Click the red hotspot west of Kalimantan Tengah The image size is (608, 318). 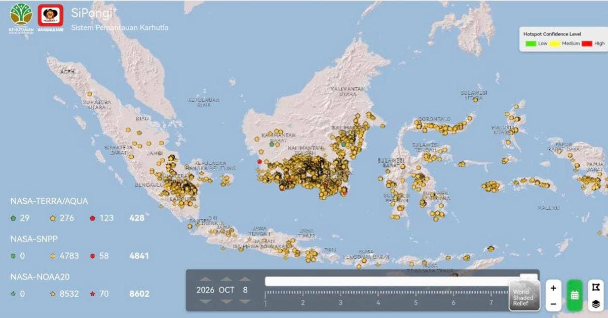260,162
